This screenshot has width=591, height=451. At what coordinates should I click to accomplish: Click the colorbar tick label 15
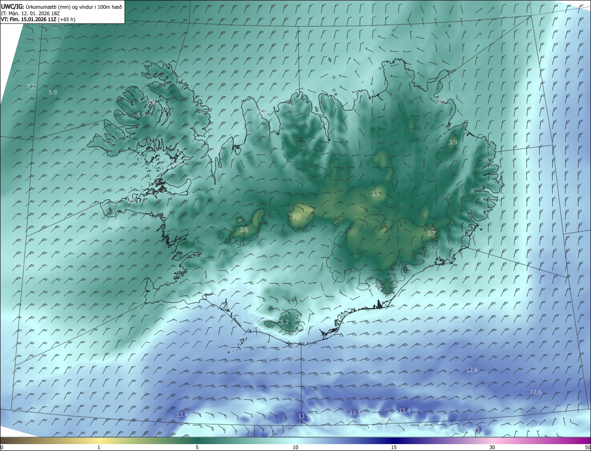point(394,447)
